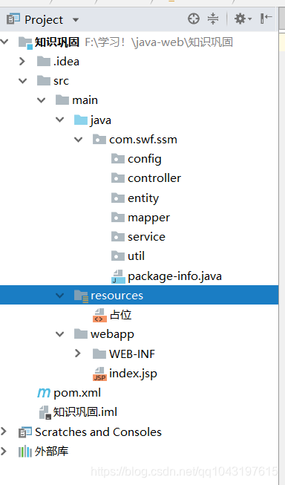Click the locate/scroll from source target icon

[x=194, y=19]
